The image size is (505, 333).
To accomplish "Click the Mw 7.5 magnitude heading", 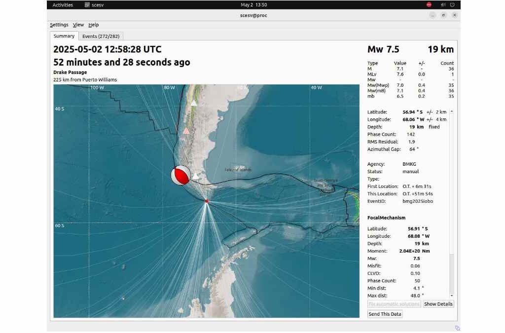I will click(383, 49).
